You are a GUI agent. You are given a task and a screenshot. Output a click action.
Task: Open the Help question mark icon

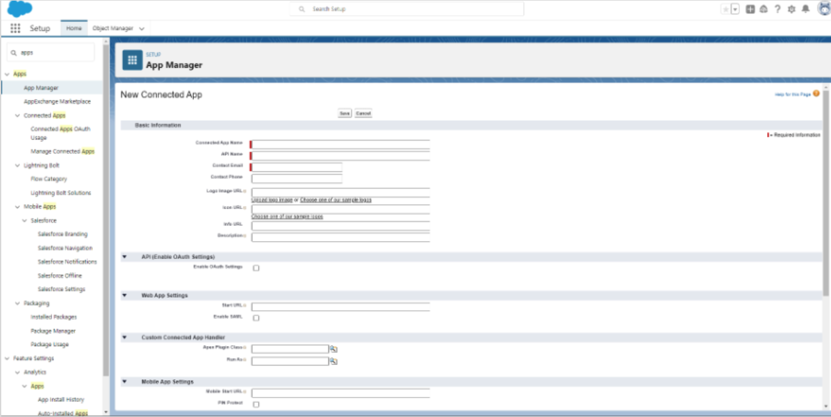(x=778, y=9)
